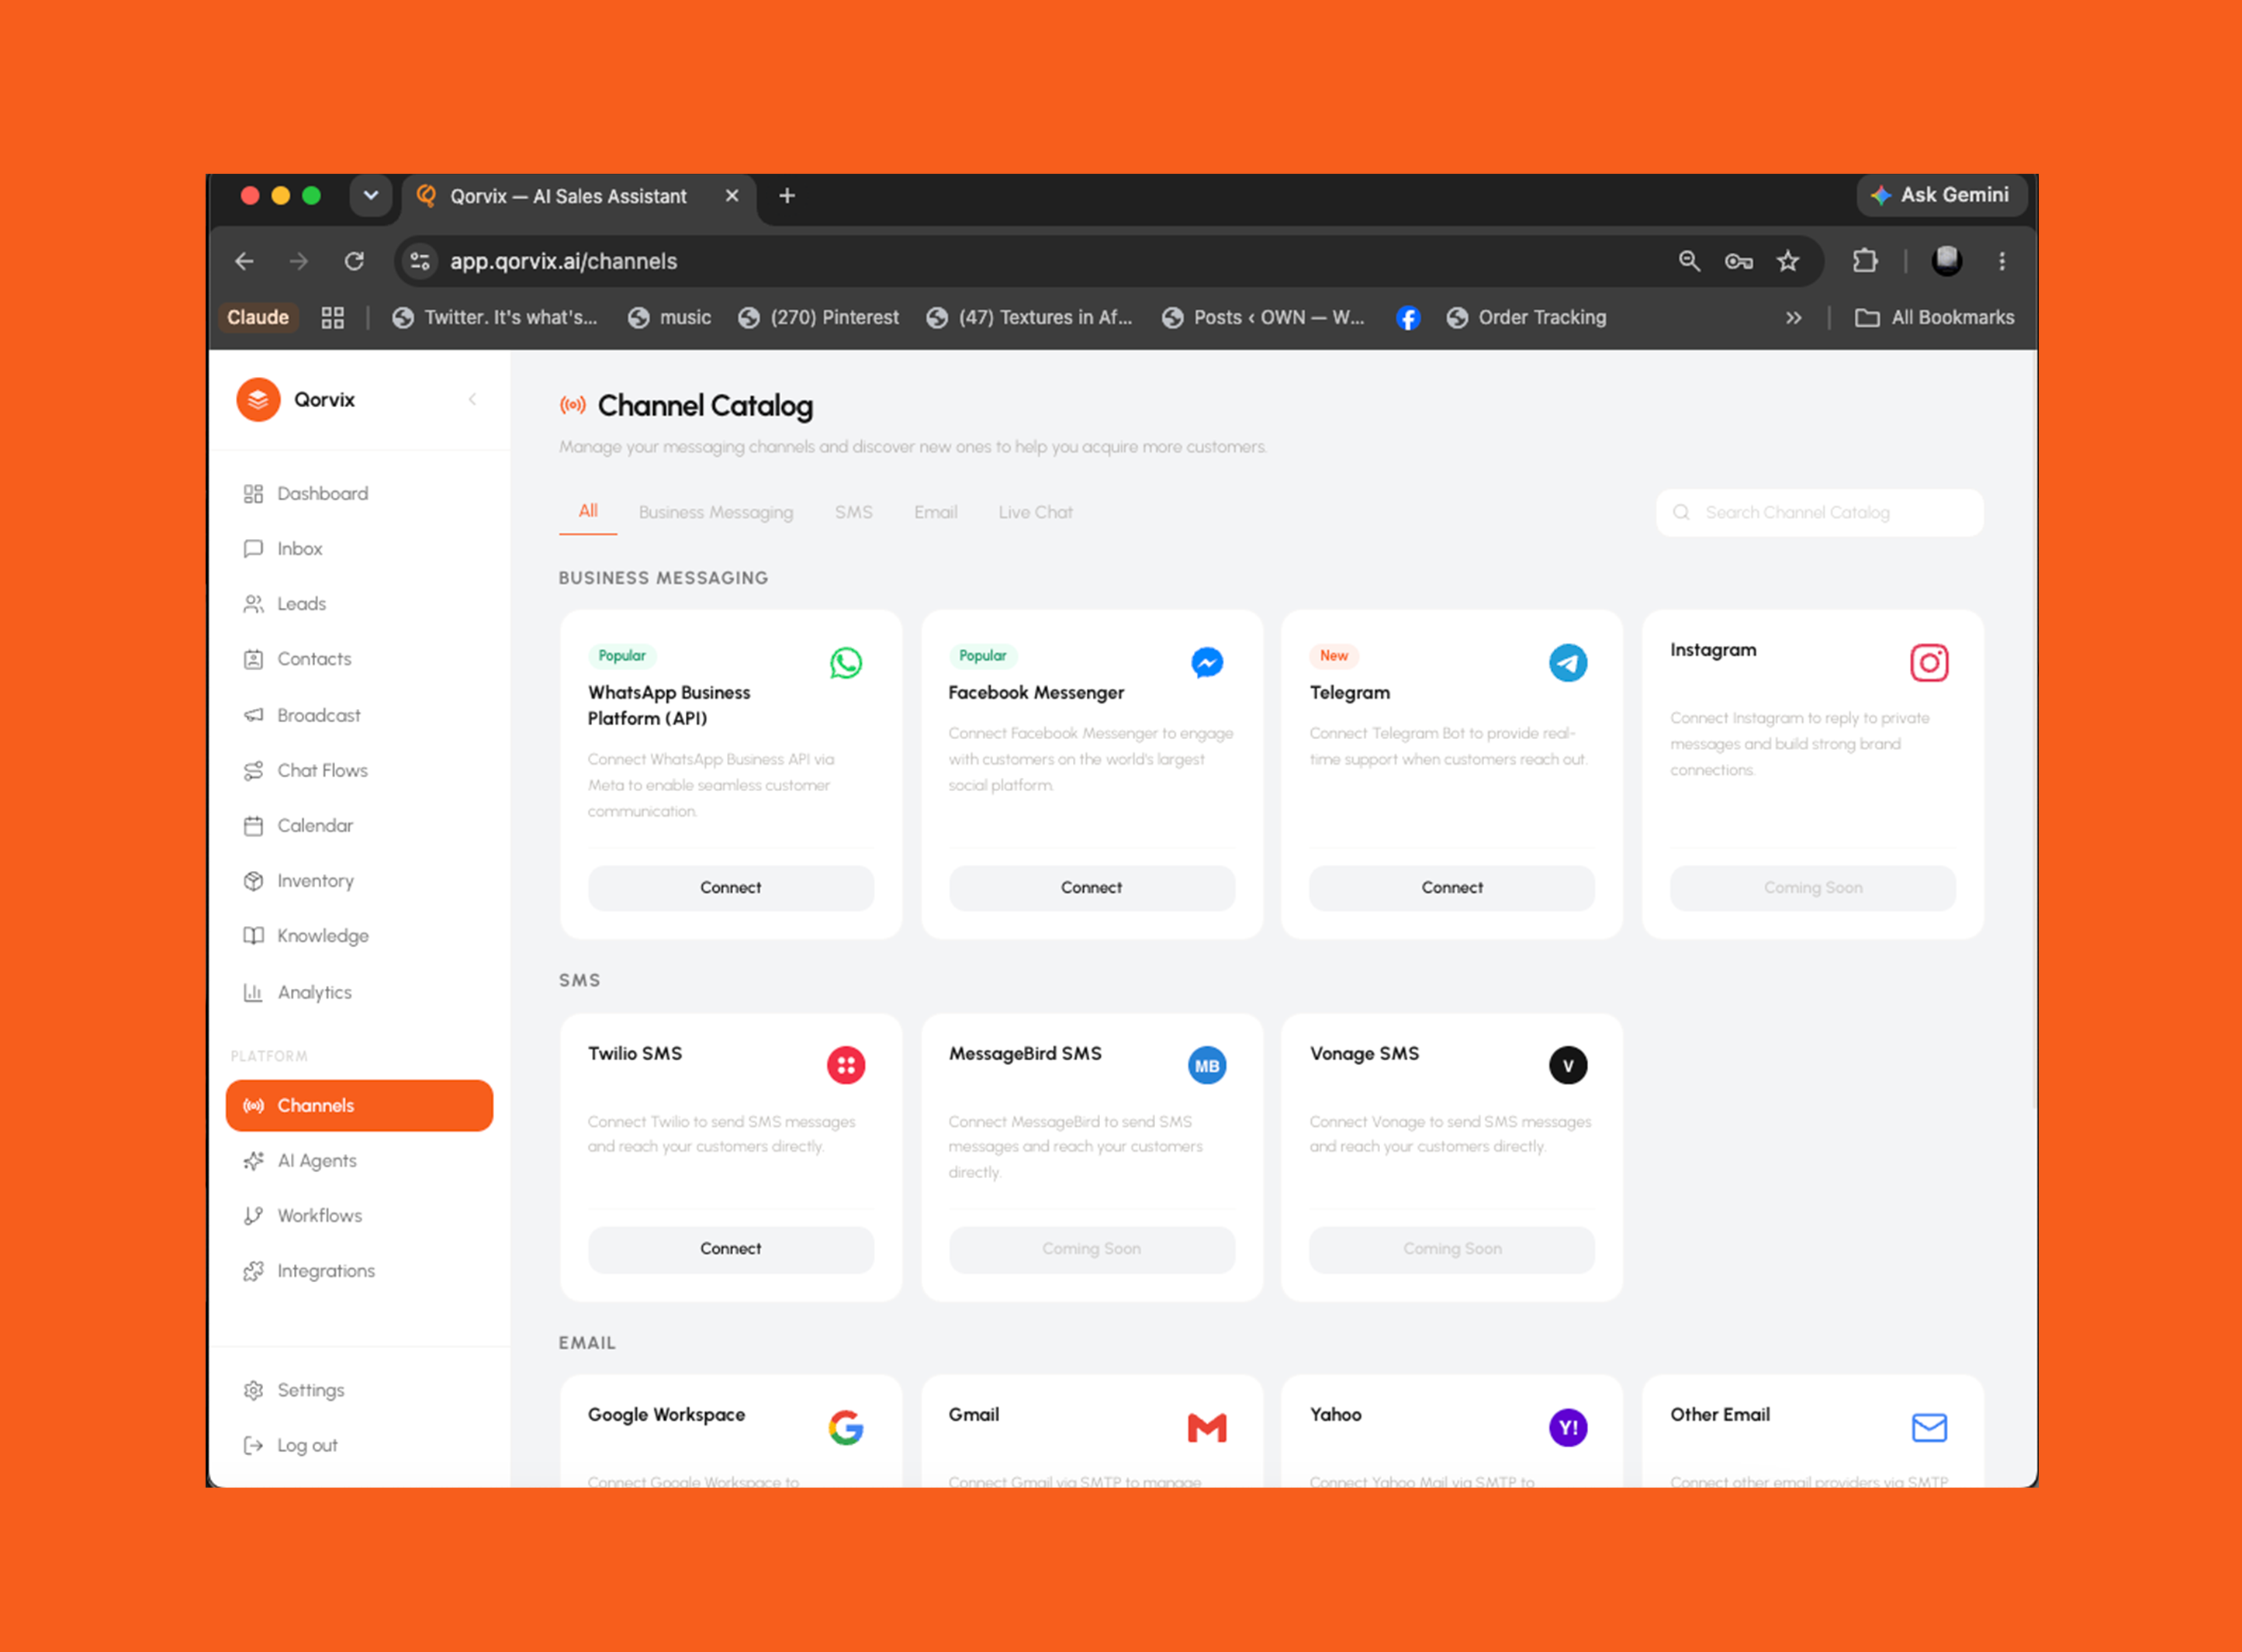Click the Vonage V icon
Image resolution: width=2242 pixels, height=1652 pixels.
point(1568,1065)
